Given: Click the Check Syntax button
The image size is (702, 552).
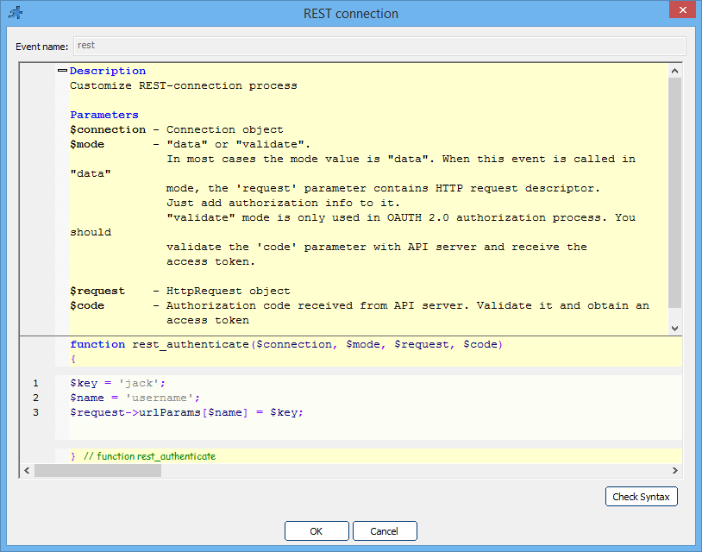Looking at the screenshot, I should pos(641,496).
